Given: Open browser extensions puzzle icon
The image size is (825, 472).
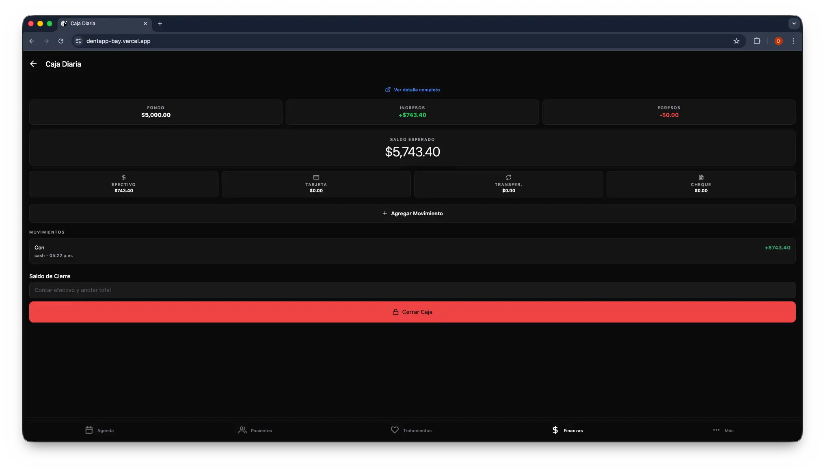Looking at the screenshot, I should [x=757, y=41].
